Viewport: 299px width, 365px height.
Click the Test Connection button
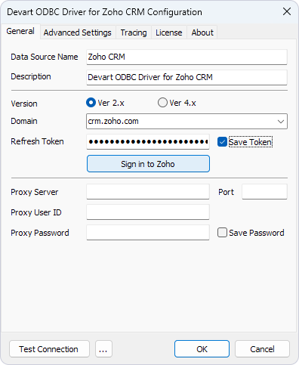click(49, 349)
